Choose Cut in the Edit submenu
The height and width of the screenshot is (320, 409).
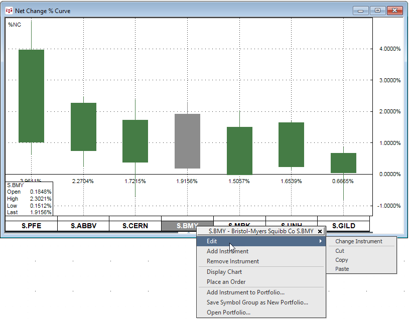(x=340, y=251)
